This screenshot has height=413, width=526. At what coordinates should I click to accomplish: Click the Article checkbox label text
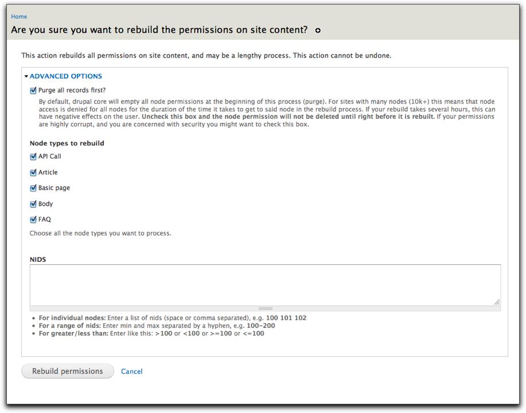48,172
